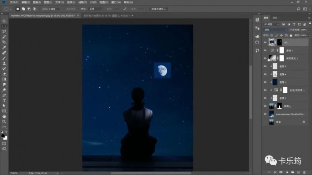Filter layers by pixel layers
Viewport: 312px width, 175px height.
click(x=284, y=24)
